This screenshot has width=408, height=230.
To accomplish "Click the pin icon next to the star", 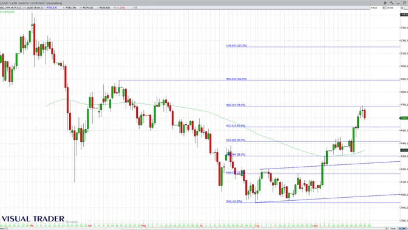I will click(392, 3).
